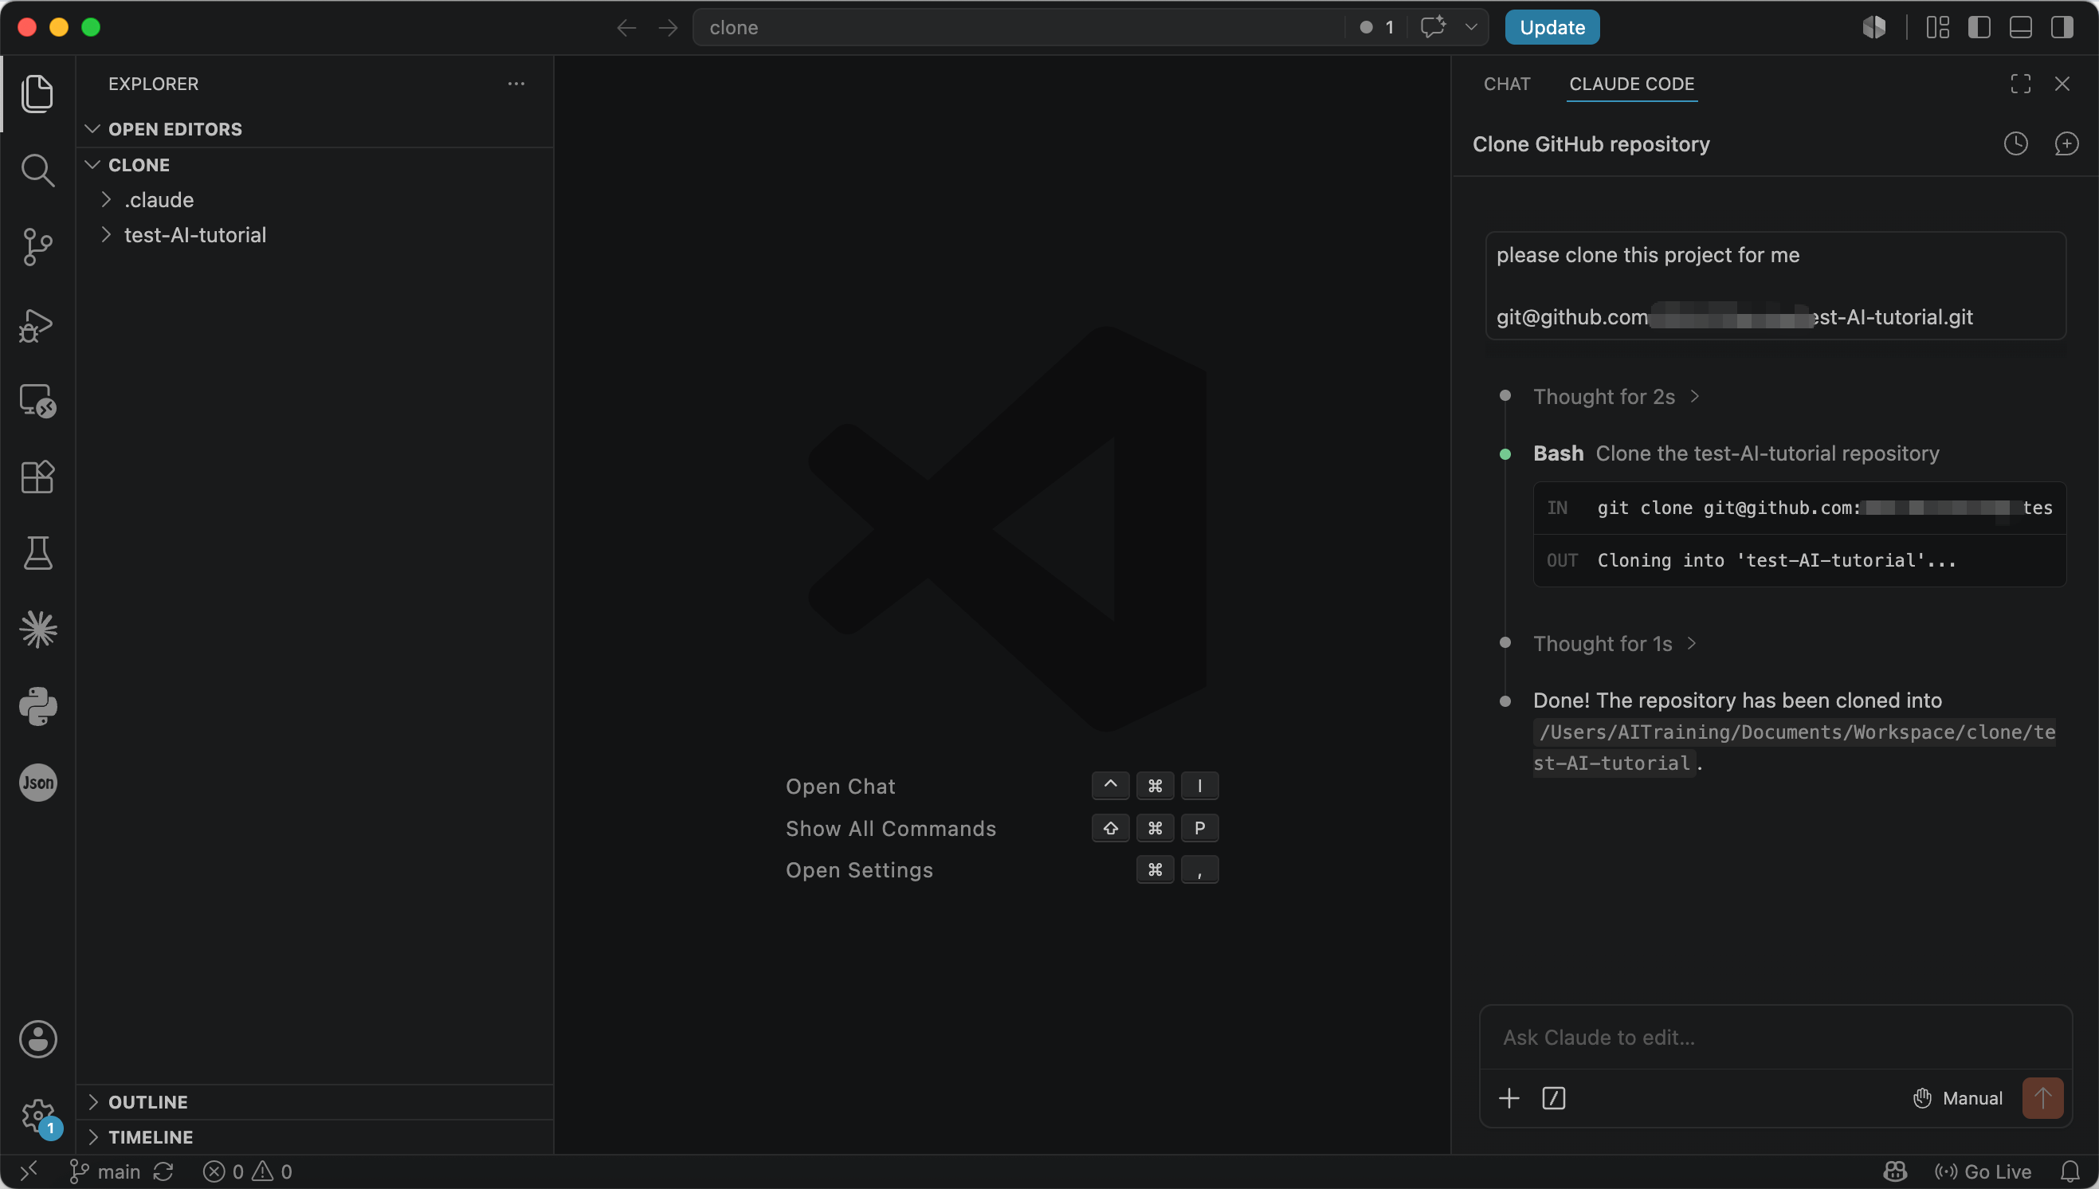Open the Testing flask view
Screen dimensions: 2099x1189
coord(37,553)
